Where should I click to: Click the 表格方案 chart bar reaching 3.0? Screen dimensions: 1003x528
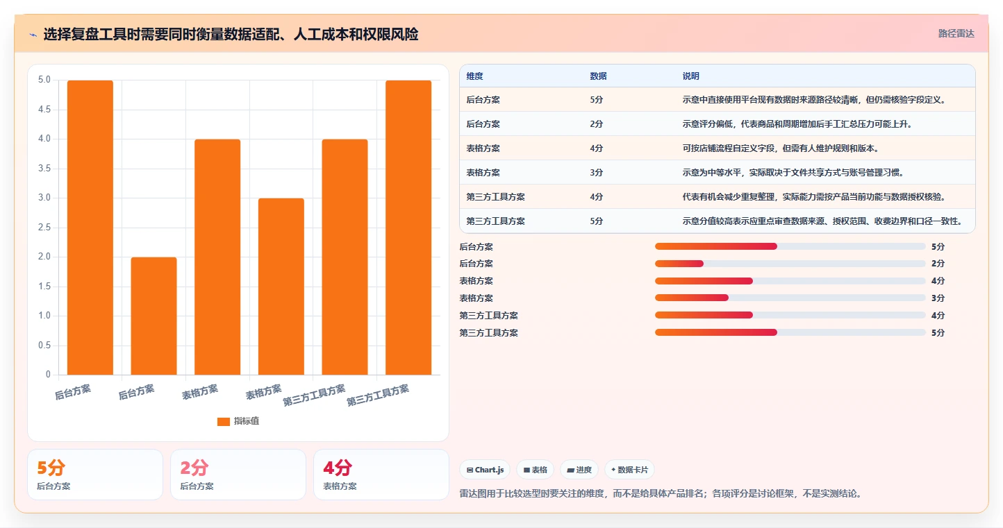click(281, 287)
